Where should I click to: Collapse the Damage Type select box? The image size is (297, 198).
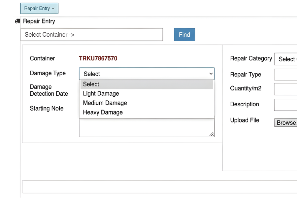[x=147, y=74]
